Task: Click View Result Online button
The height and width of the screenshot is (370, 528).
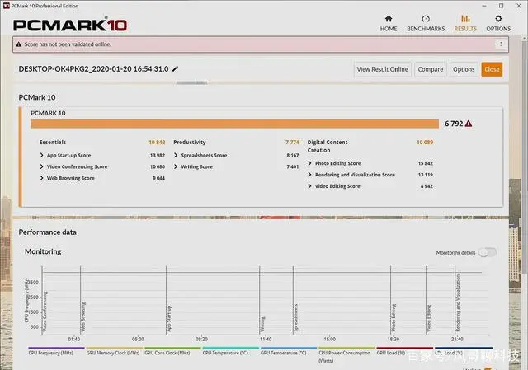Action: click(382, 69)
